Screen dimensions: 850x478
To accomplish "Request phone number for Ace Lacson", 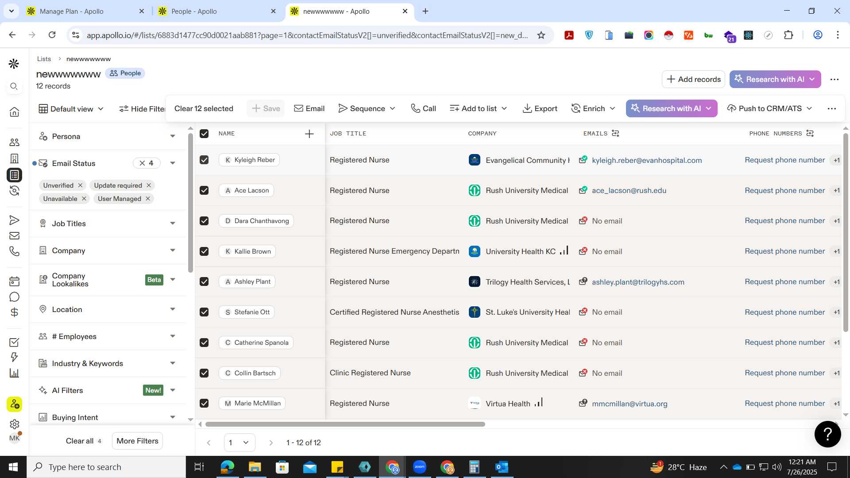I will coord(784,190).
